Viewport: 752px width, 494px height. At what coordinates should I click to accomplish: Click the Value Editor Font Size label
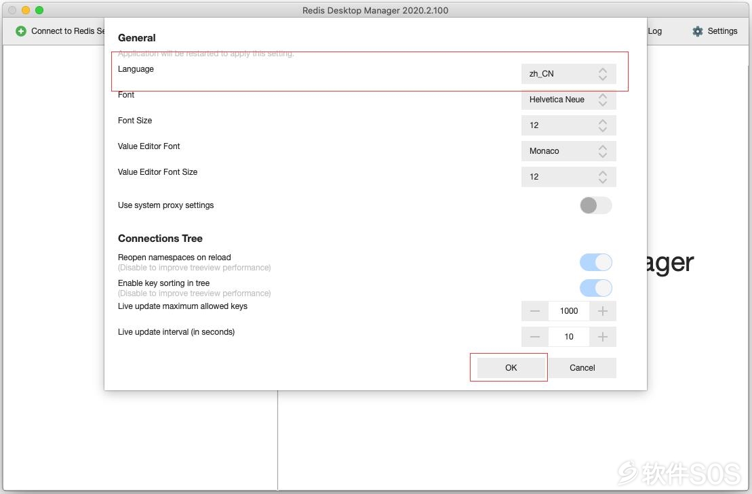157,172
